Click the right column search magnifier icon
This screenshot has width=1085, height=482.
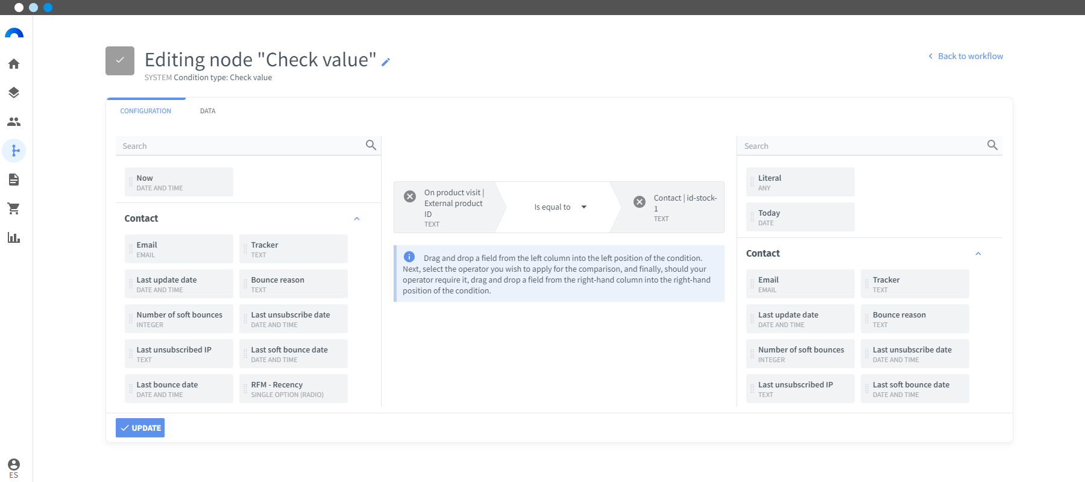992,145
